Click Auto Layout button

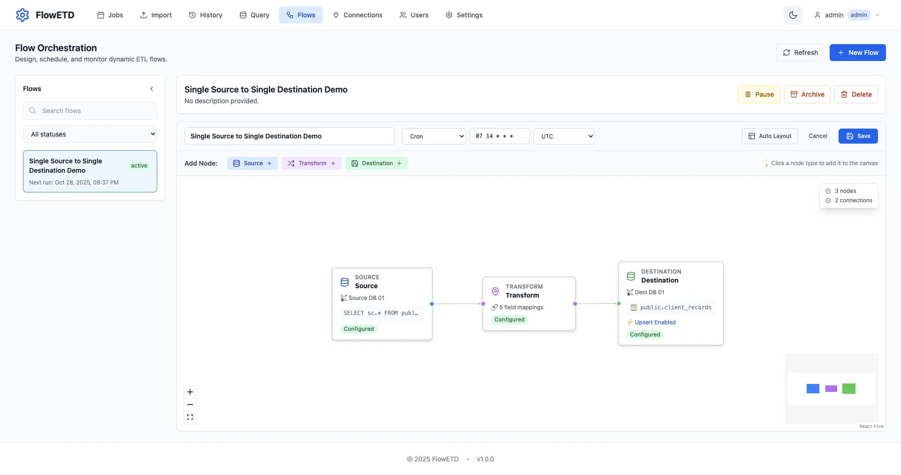tap(770, 136)
